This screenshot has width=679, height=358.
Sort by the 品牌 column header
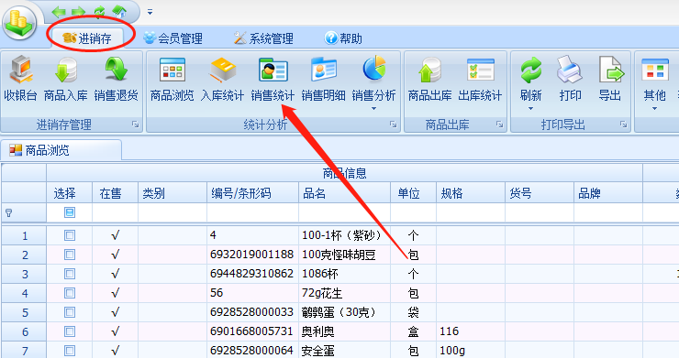608,193
